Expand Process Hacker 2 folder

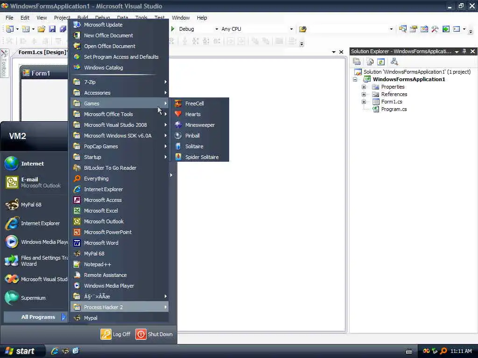click(x=119, y=307)
